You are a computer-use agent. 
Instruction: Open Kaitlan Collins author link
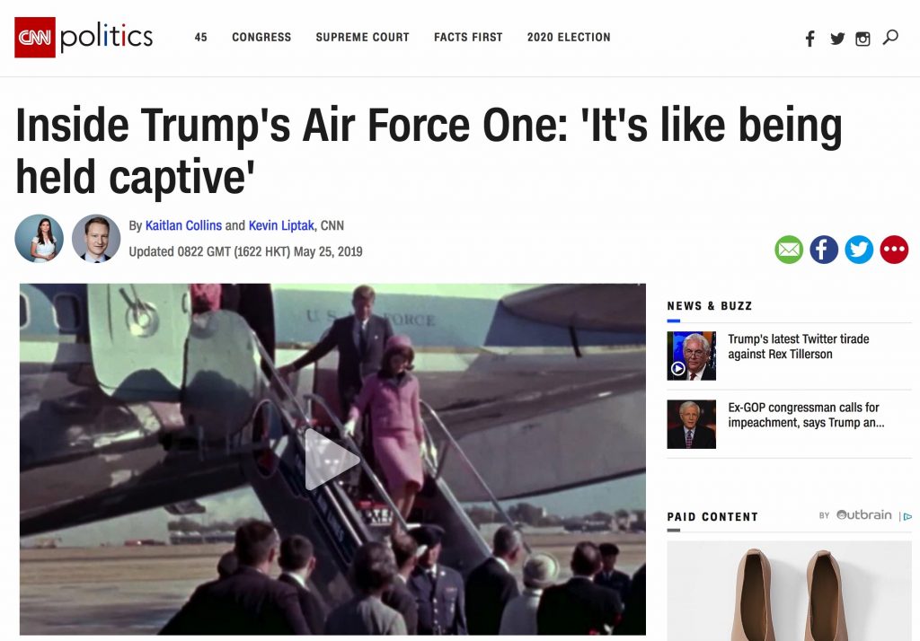tap(183, 225)
